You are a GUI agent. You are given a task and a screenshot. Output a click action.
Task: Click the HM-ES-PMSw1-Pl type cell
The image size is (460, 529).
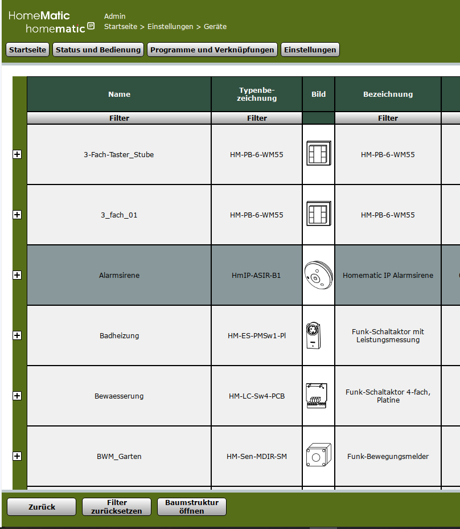coord(257,336)
